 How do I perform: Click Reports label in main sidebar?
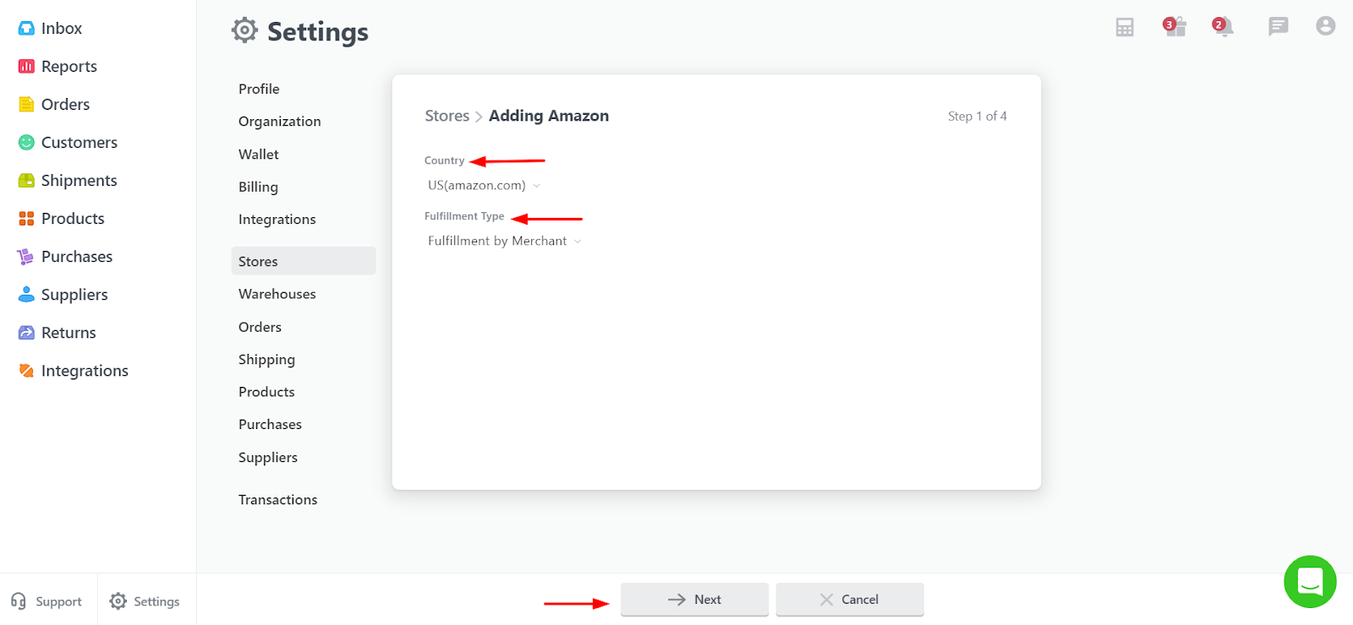[69, 67]
